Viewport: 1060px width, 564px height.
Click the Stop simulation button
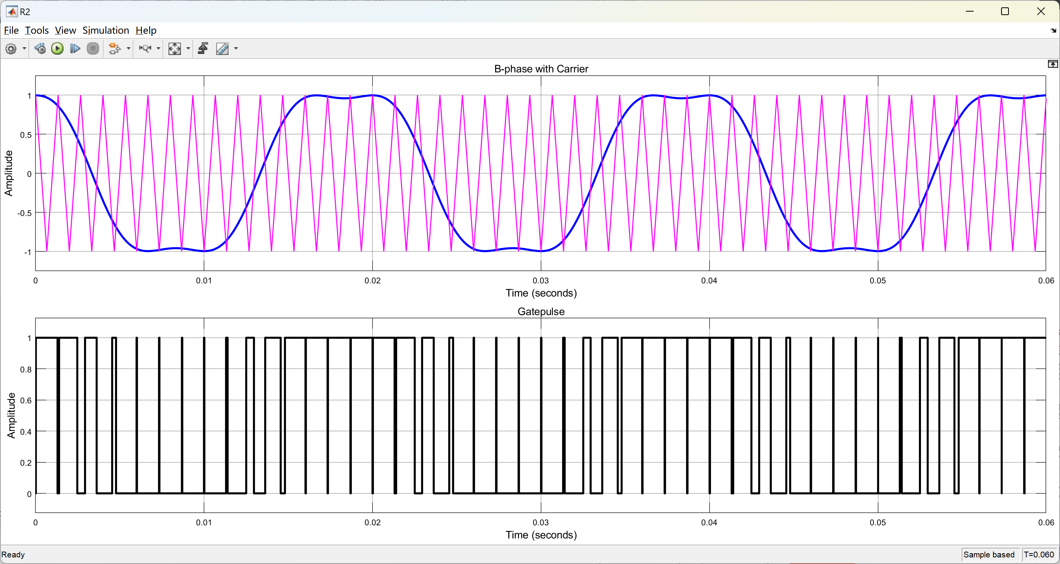pos(93,49)
